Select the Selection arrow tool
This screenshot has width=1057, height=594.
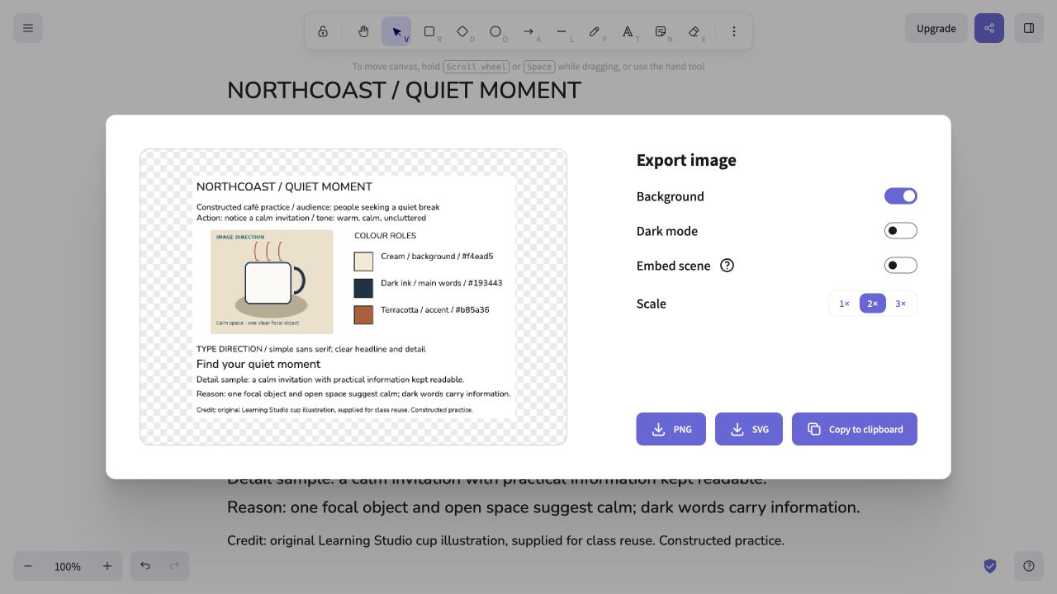396,31
